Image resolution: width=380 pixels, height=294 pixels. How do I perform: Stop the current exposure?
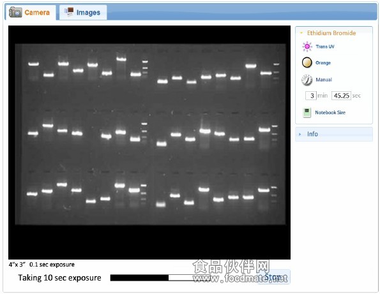point(274,277)
